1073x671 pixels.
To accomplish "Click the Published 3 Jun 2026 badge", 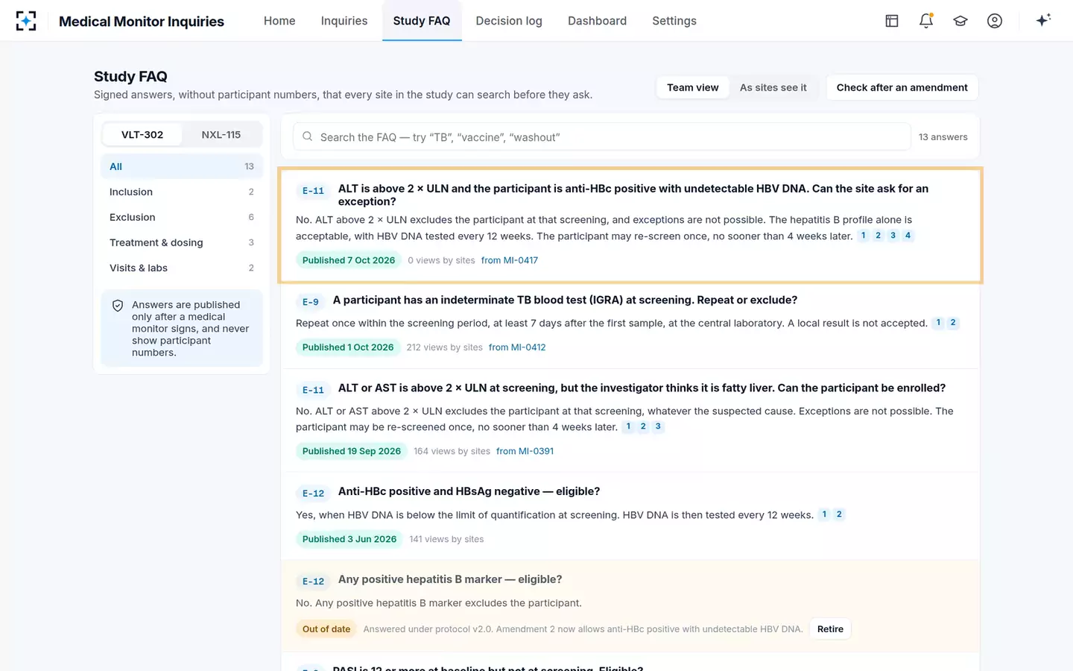I will coord(349,539).
